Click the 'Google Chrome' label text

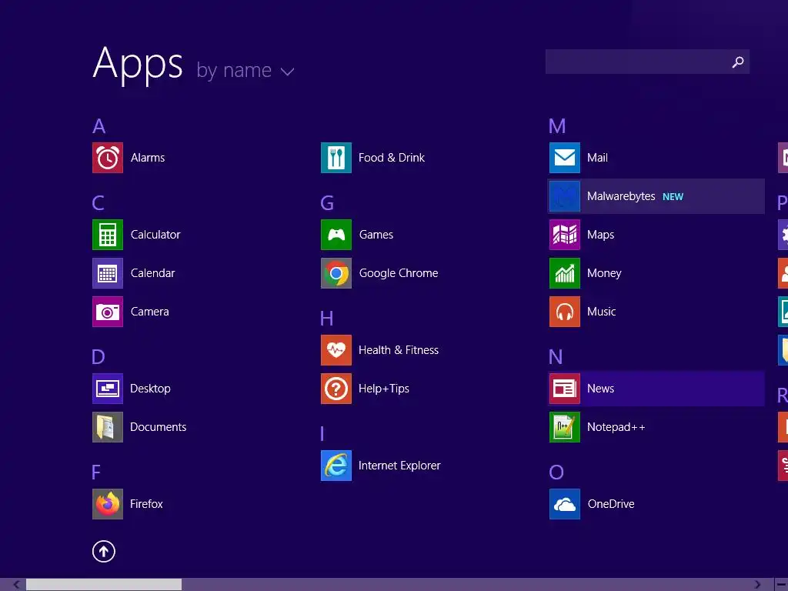(x=399, y=273)
